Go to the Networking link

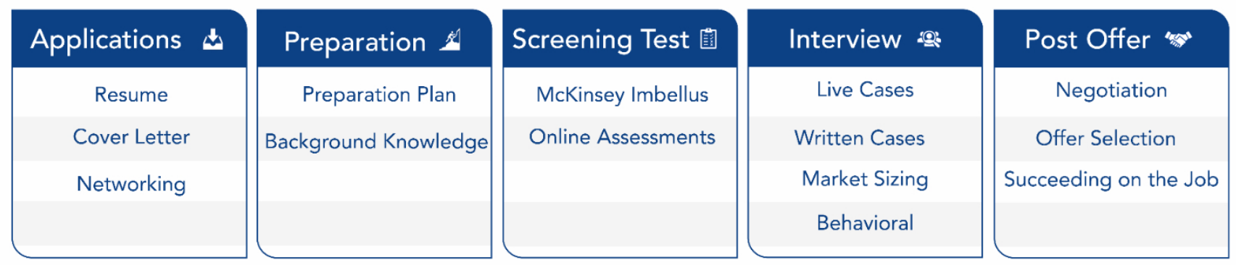pyautogui.click(x=131, y=184)
